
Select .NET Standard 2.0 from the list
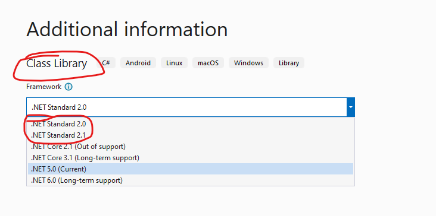click(191, 124)
